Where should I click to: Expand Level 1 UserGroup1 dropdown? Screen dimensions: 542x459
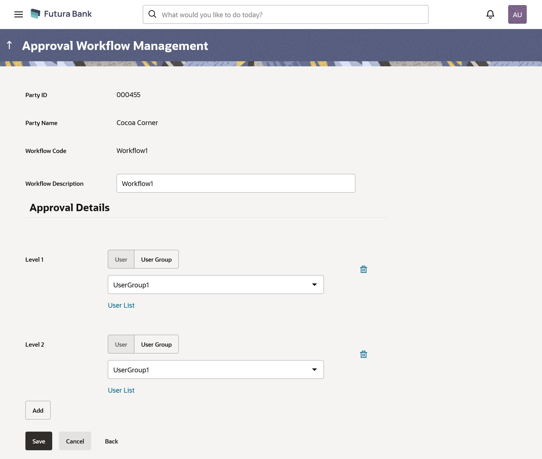314,285
